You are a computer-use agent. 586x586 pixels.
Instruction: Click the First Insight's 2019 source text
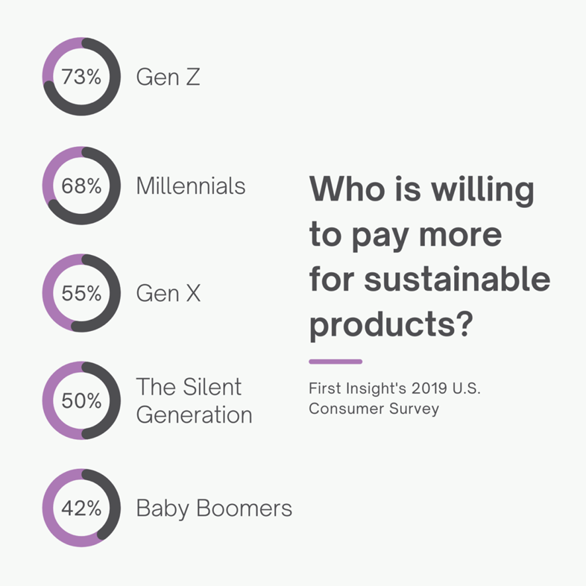click(x=395, y=388)
